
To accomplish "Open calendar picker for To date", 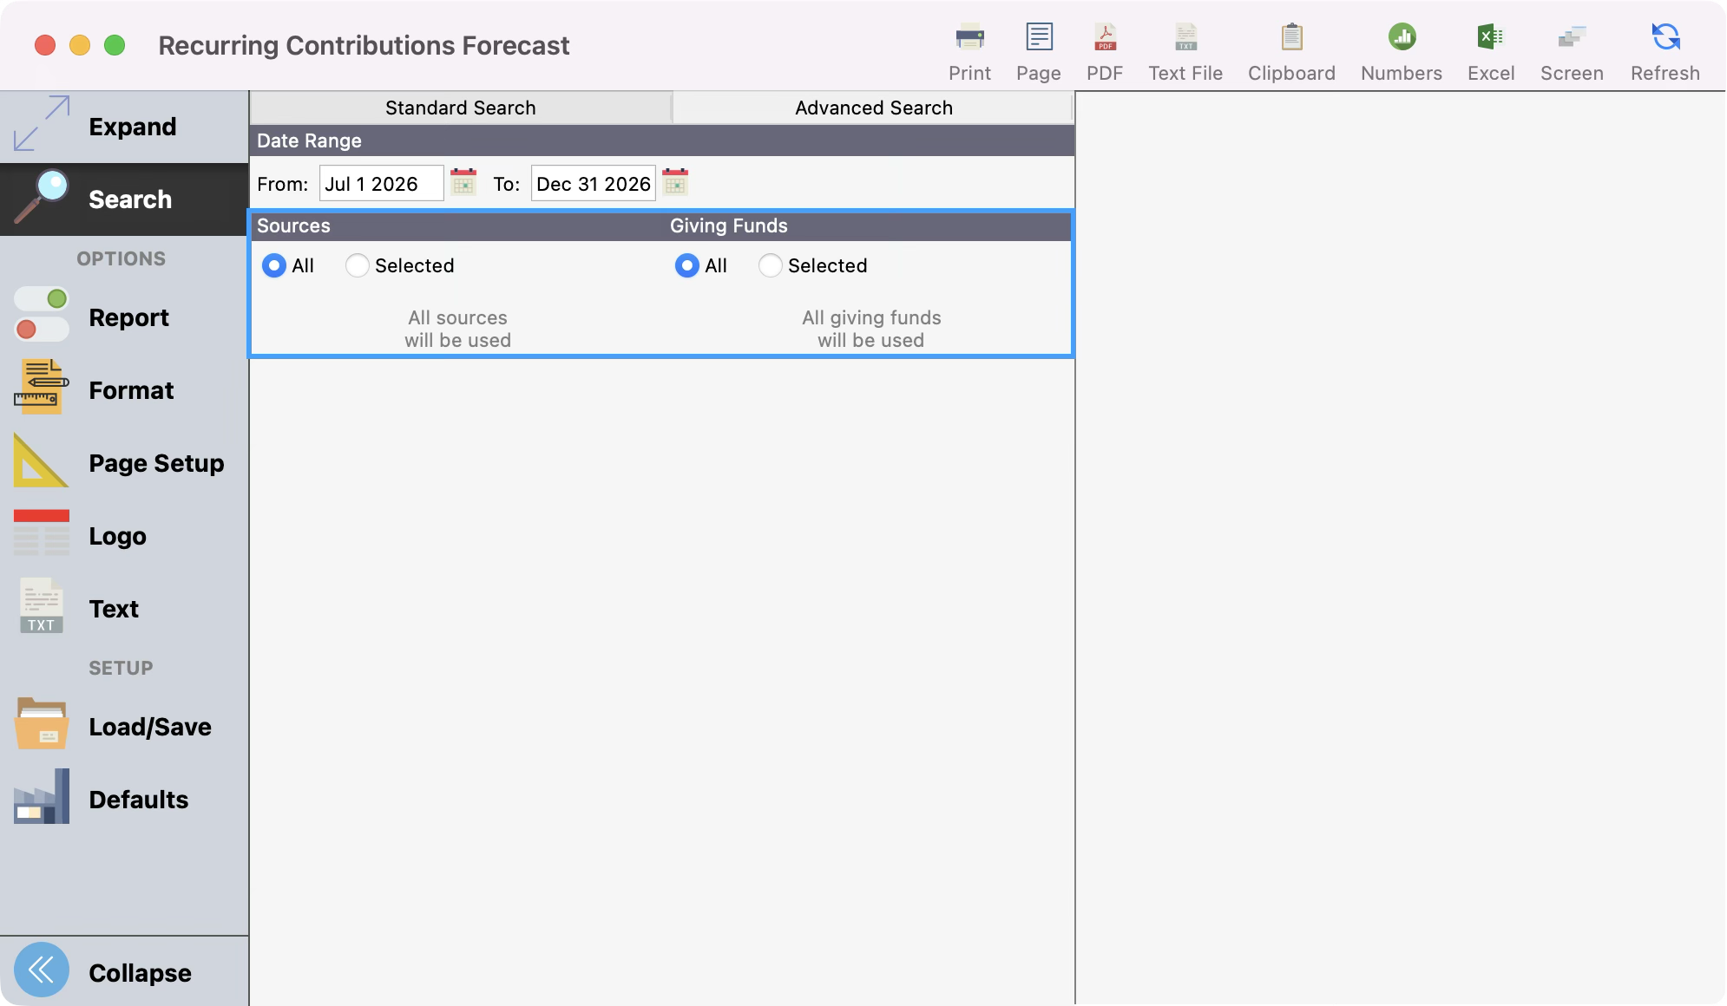I will pyautogui.click(x=675, y=182).
